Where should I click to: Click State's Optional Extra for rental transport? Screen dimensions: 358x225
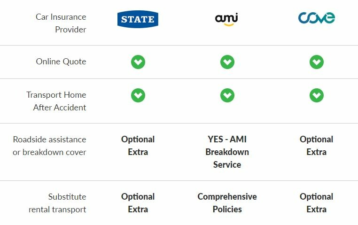coord(138,203)
